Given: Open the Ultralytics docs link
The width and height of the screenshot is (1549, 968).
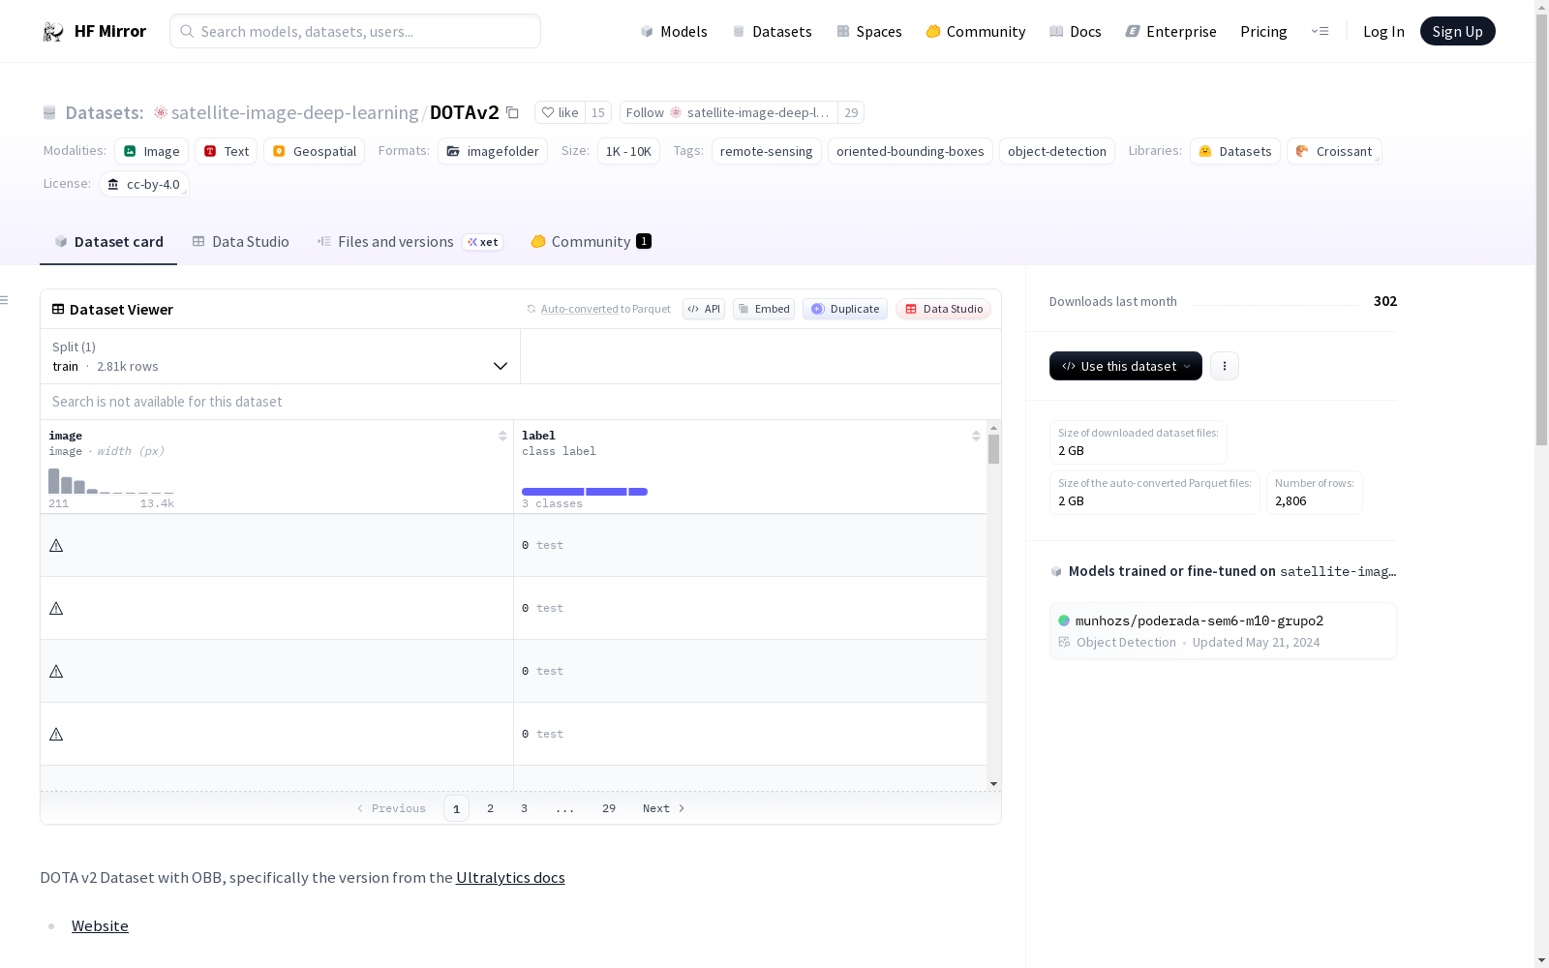Looking at the screenshot, I should (x=510, y=878).
